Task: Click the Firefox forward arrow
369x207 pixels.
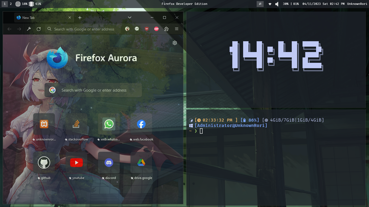Action: tap(19, 29)
